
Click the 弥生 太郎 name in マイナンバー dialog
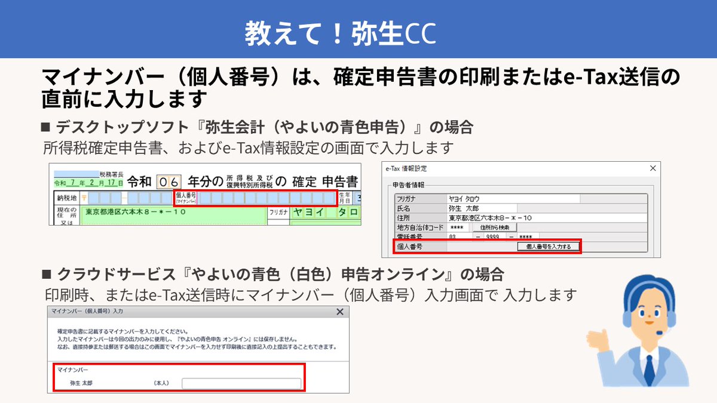tap(82, 383)
